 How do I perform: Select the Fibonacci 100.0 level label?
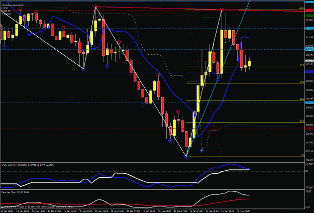[301, 9]
